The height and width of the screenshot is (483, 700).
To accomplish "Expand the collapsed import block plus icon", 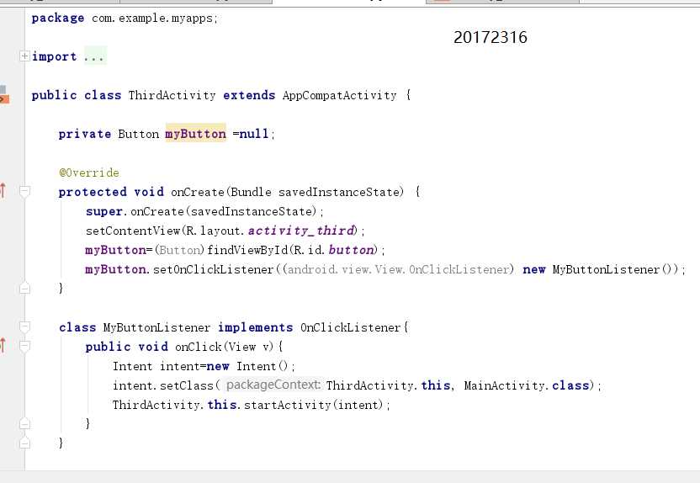I will 24,56.
